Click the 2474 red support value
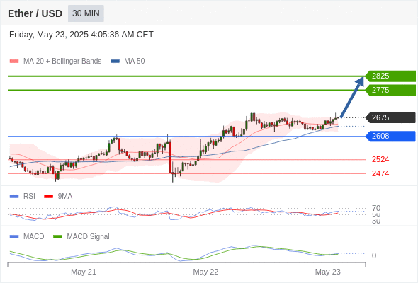The image size is (418, 283). (x=380, y=173)
